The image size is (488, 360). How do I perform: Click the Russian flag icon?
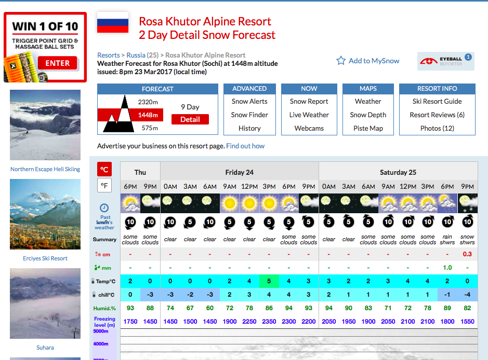[113, 23]
